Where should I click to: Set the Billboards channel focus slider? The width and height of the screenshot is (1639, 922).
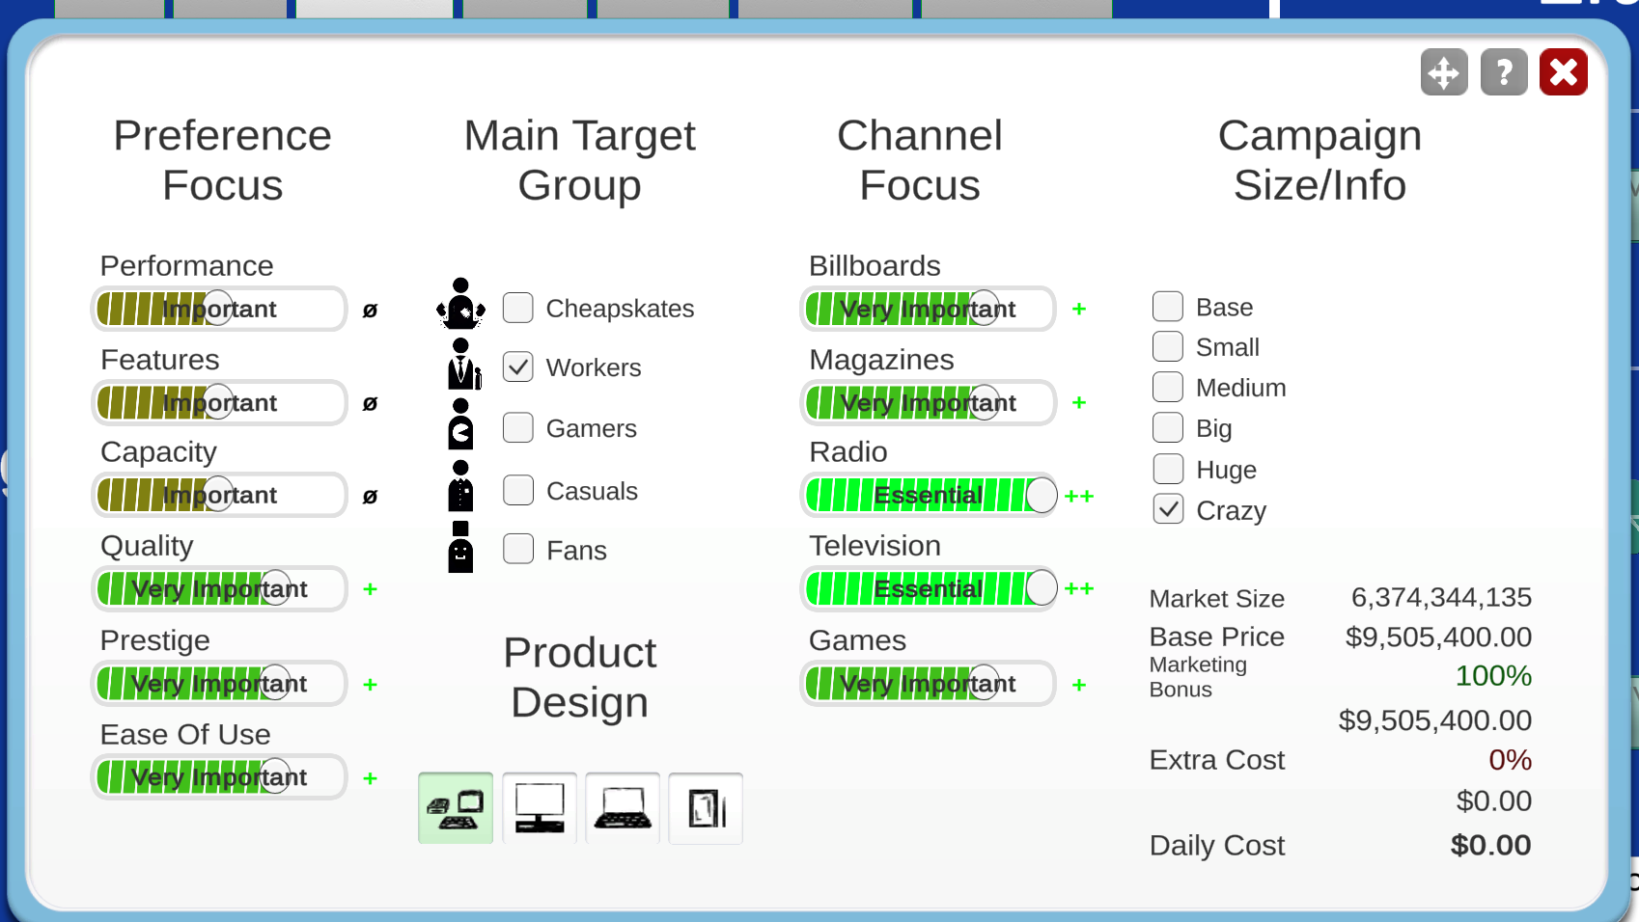point(929,309)
